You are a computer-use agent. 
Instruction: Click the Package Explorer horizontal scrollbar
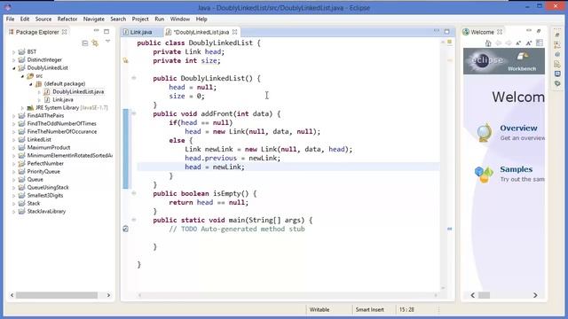point(57,295)
